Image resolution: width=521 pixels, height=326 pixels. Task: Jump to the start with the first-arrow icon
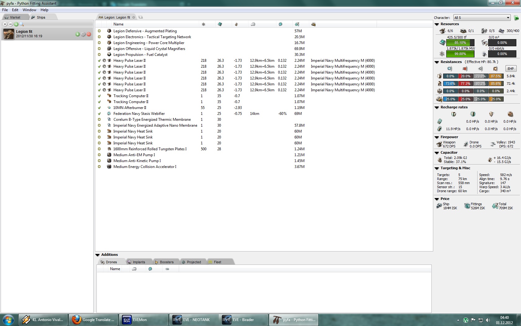tap(5, 24)
